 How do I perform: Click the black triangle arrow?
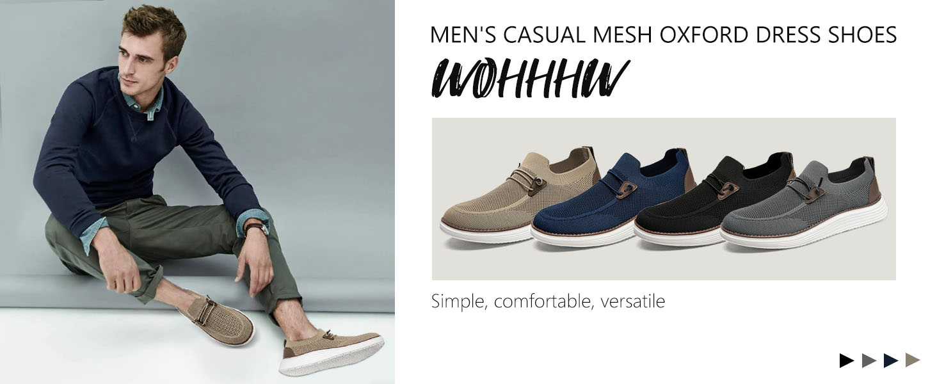(847, 360)
